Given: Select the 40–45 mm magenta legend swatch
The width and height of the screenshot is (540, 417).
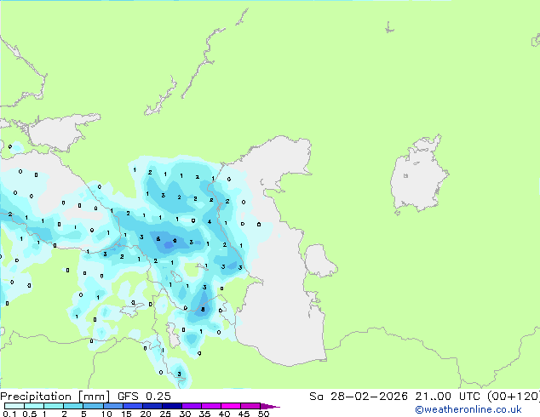Looking at the screenshot, I should [x=231, y=406].
